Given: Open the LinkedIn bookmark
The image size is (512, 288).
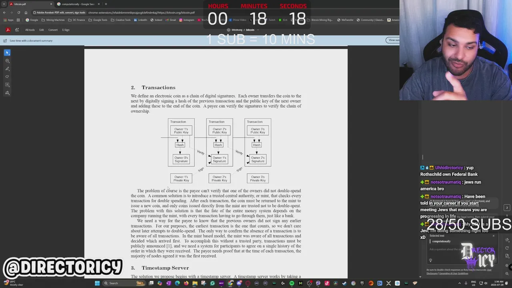Looking at the screenshot, I should [140, 20].
